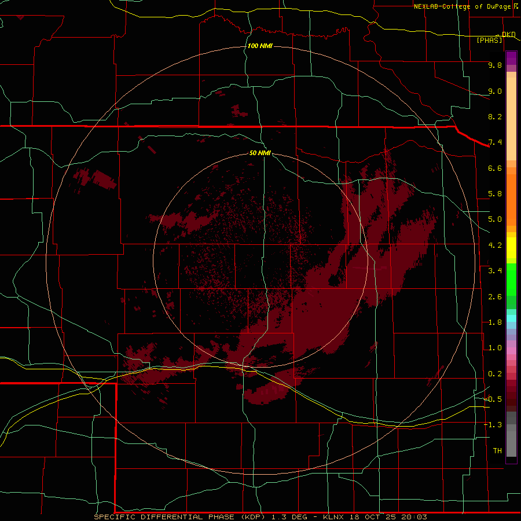Screen dimensions: 521x521
Task: Click the 50 NMI range ring label
Action: [x=260, y=153]
